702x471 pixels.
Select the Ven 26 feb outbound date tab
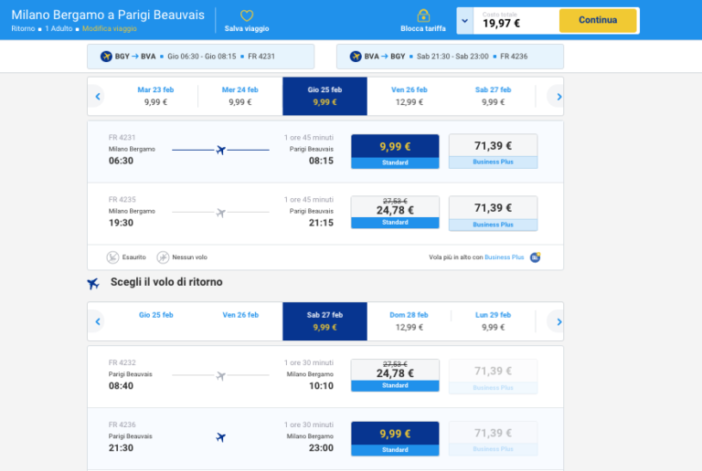pyautogui.click(x=409, y=96)
